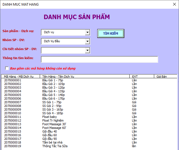Click item code 2070000009
Image resolution: width=179 pixels, height=150 pixels.
[x=13, y=109]
